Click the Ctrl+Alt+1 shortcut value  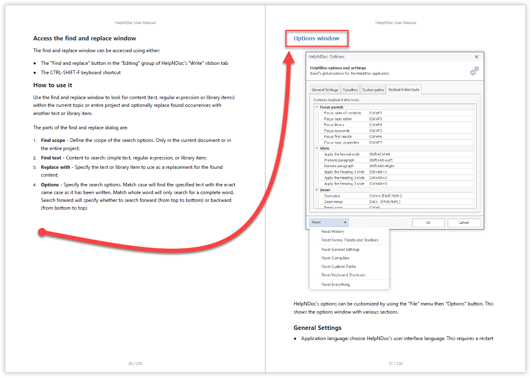pyautogui.click(x=378, y=172)
